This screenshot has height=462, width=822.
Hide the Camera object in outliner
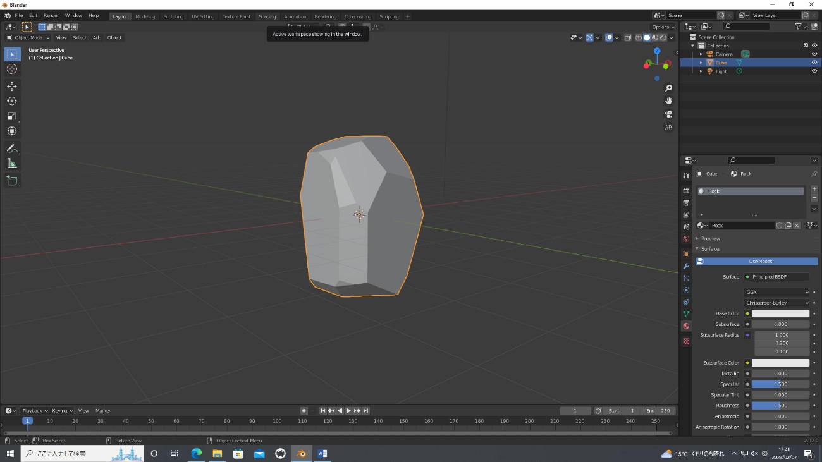point(814,54)
